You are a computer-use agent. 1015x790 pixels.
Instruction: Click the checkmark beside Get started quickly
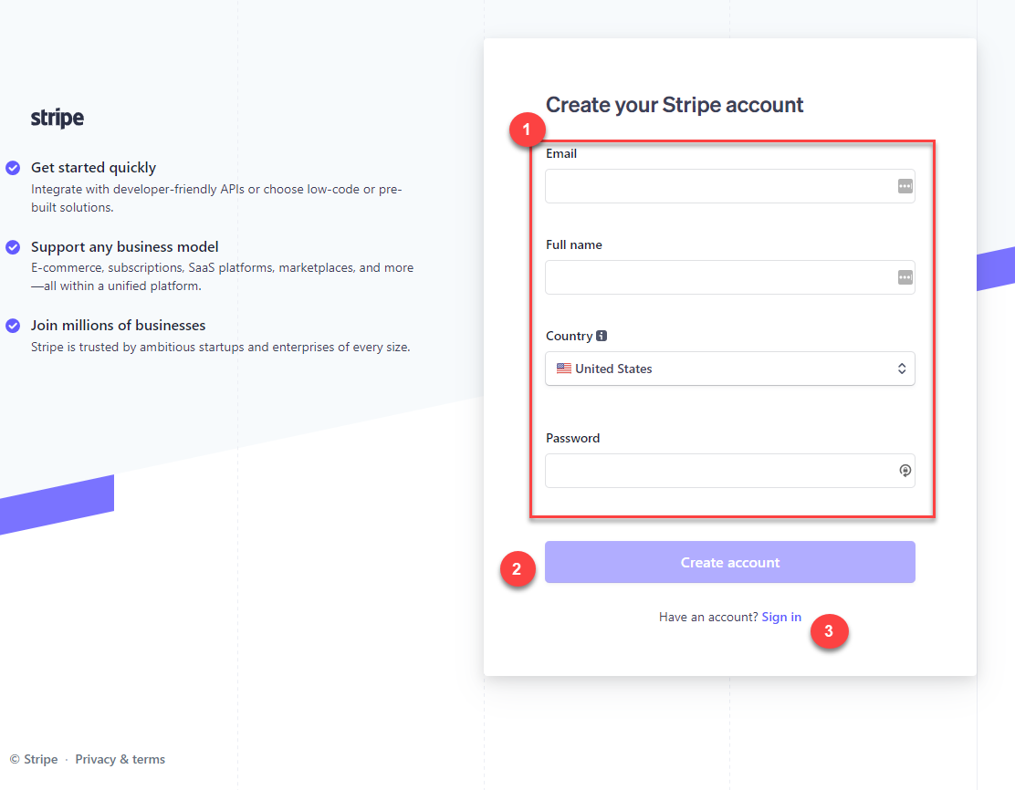(x=13, y=168)
